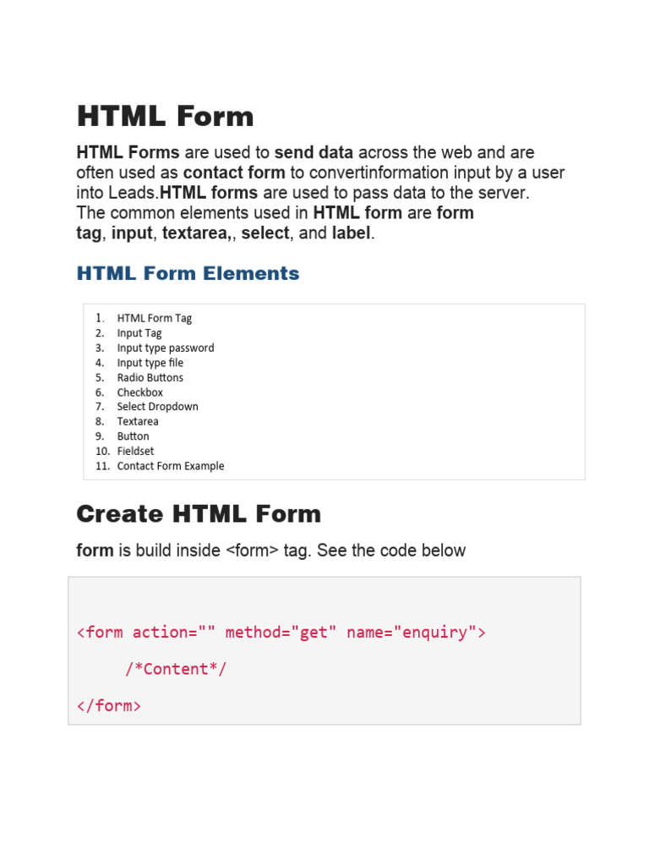Click the bold 'send data' text
The height and width of the screenshot is (866, 649).
click(314, 153)
